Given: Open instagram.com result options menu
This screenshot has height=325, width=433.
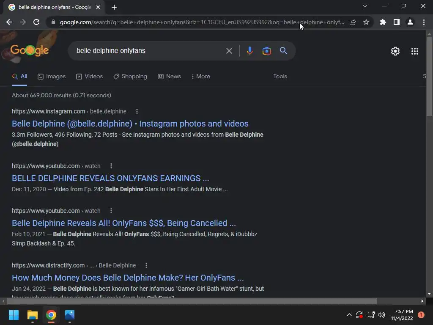Looking at the screenshot, I should tap(137, 111).
